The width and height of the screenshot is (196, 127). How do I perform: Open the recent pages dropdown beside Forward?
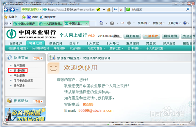click(x=18, y=9)
